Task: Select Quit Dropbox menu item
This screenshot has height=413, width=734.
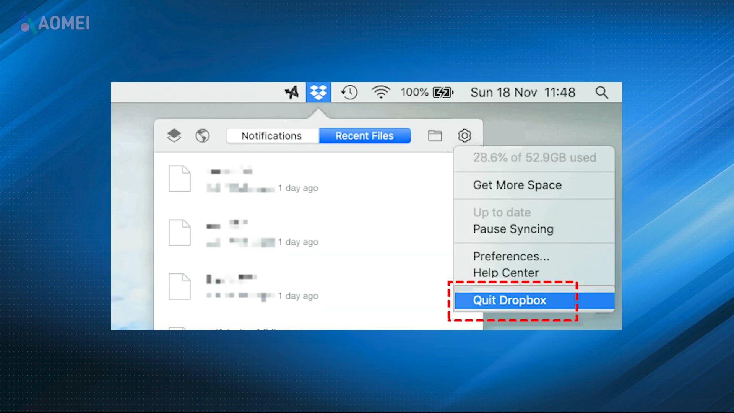Action: tap(534, 301)
